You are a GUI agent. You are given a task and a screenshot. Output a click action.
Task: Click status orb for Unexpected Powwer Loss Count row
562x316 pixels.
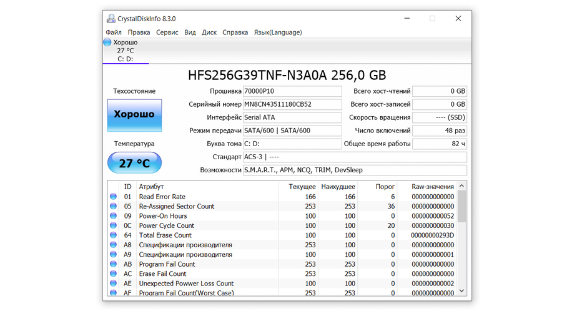[x=113, y=283]
